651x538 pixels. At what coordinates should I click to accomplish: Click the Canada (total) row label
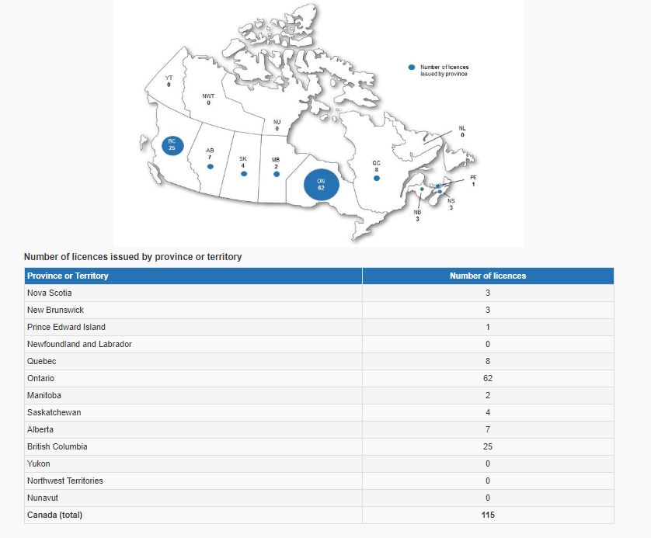tap(54, 515)
